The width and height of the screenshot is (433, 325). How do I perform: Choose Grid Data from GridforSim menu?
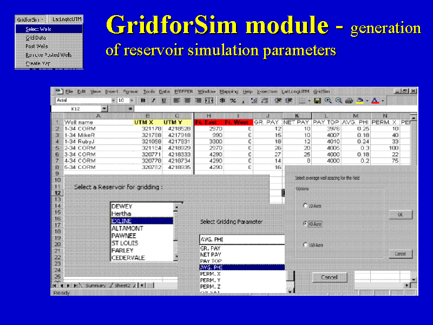49,37
